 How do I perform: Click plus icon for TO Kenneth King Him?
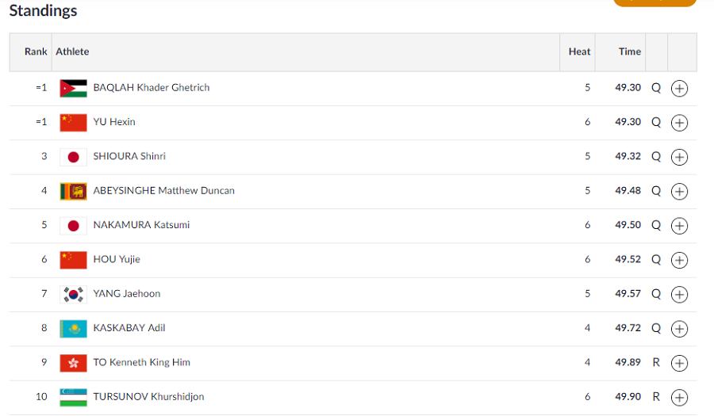(679, 363)
